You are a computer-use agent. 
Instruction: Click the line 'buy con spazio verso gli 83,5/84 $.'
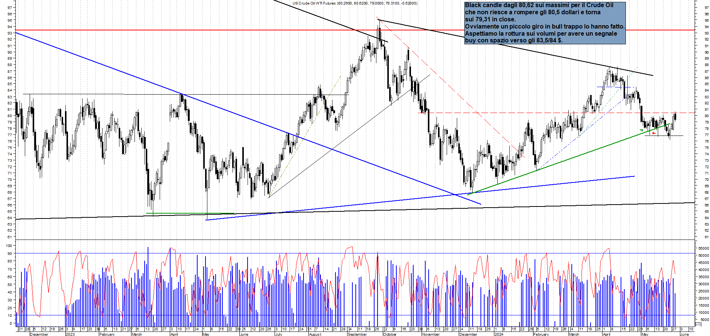pos(514,41)
